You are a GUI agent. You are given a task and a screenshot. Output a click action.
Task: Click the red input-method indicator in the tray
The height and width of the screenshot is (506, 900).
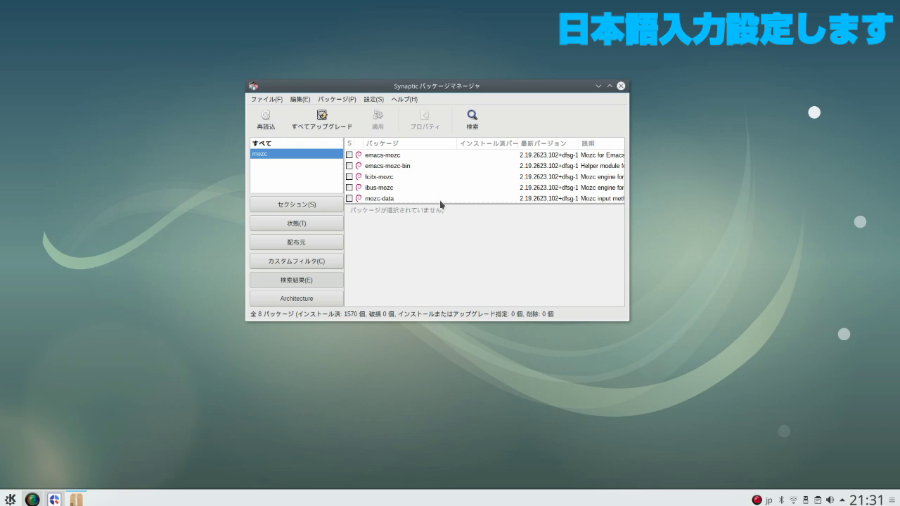[x=757, y=500]
